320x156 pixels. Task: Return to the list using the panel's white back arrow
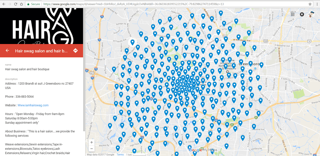click(7, 51)
